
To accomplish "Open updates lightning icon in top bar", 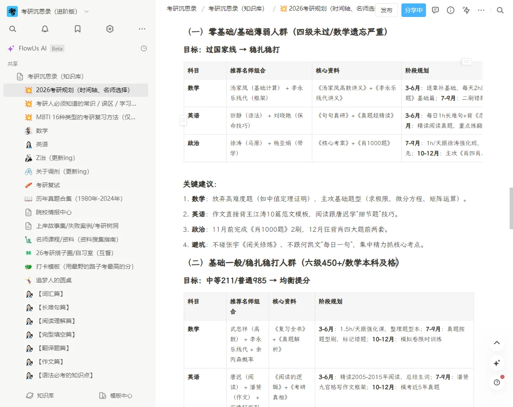I will pyautogui.click(x=466, y=10).
